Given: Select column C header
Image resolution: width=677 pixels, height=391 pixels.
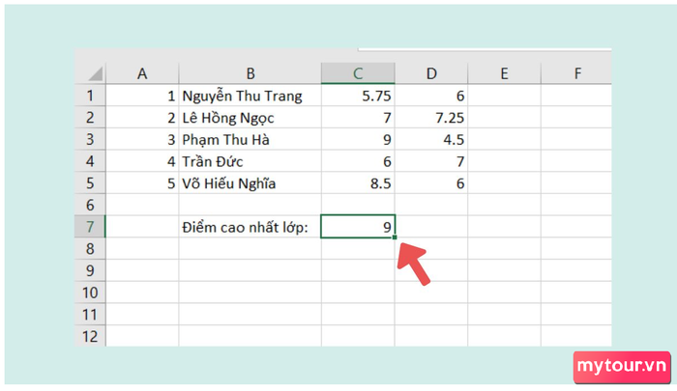Looking at the screenshot, I should click(358, 73).
